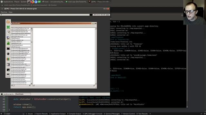Open the 3 Application Output pane
Screen dimensions: 206x115
coord(57,114)
